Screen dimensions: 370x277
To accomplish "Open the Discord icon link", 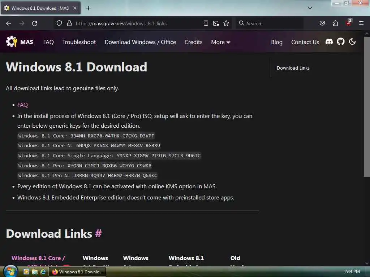I will [329, 42].
